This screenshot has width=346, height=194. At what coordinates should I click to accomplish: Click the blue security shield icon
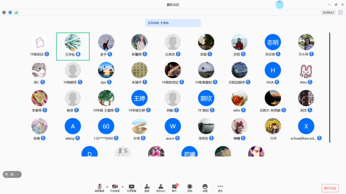(10, 12)
